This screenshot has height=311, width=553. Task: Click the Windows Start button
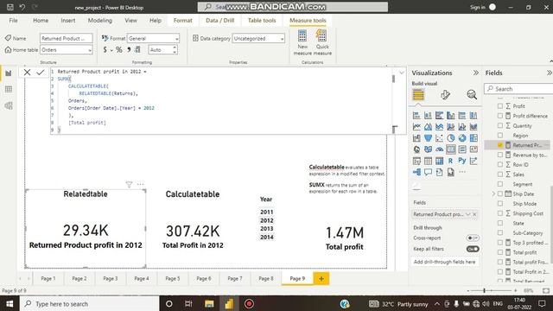[10, 303]
